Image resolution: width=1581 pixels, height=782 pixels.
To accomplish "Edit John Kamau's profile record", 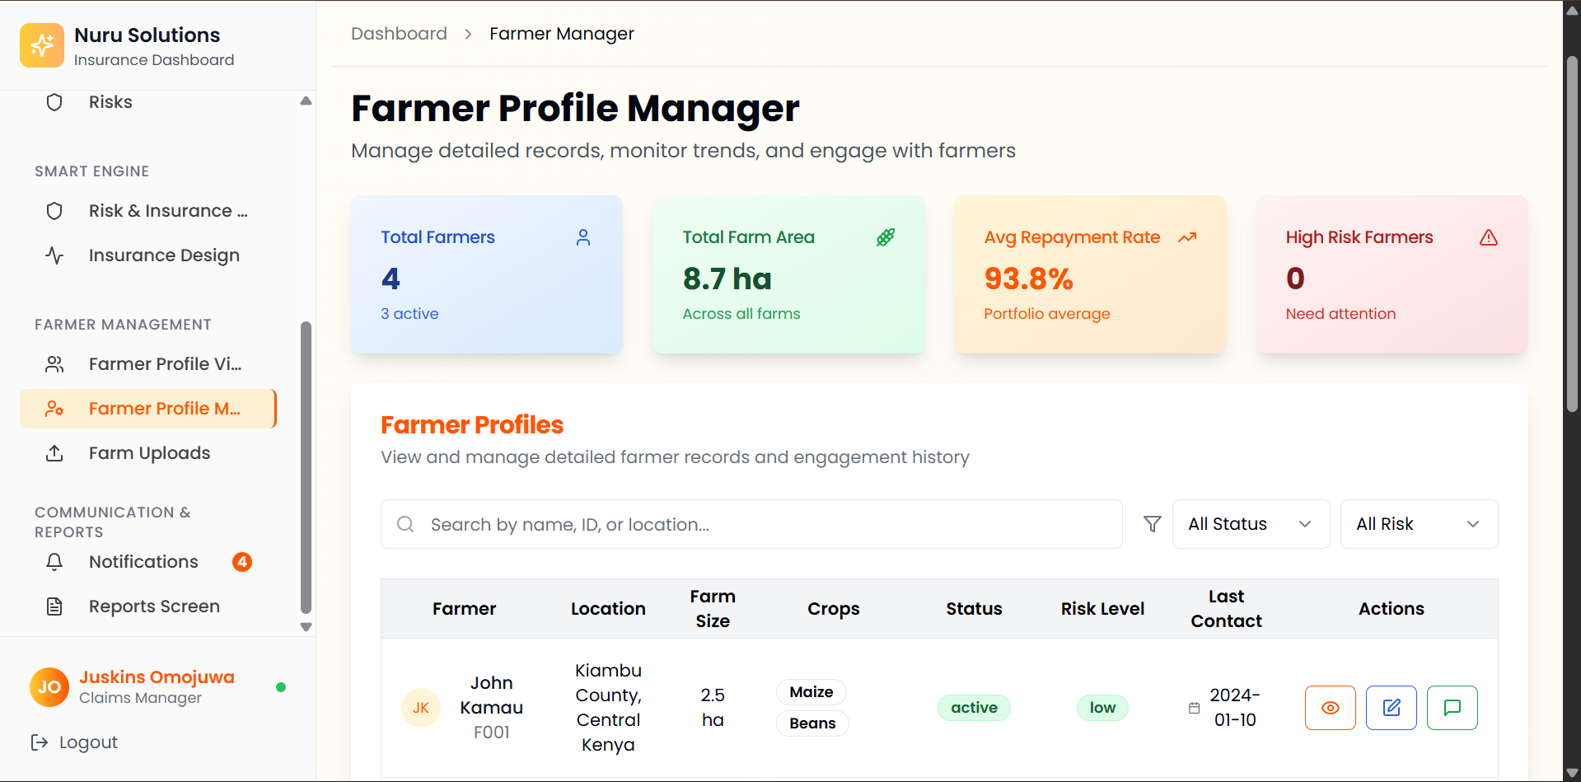I will [1392, 708].
